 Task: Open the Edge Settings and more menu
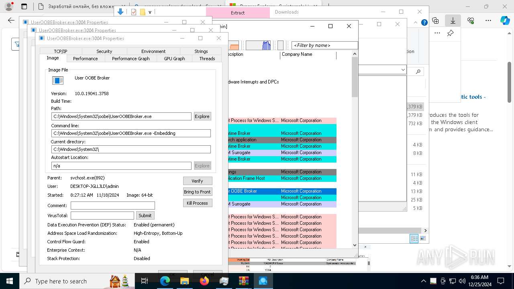click(x=488, y=20)
